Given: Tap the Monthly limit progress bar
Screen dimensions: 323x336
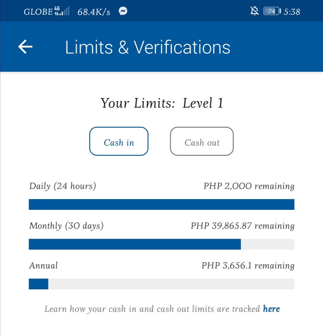Looking at the screenshot, I should [161, 244].
